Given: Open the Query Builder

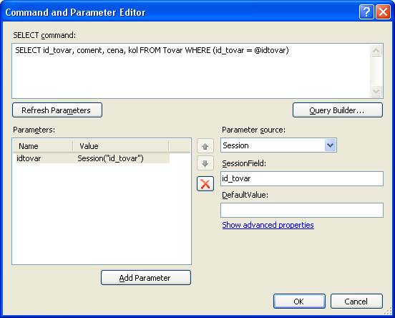Looking at the screenshot, I should pos(338,110).
